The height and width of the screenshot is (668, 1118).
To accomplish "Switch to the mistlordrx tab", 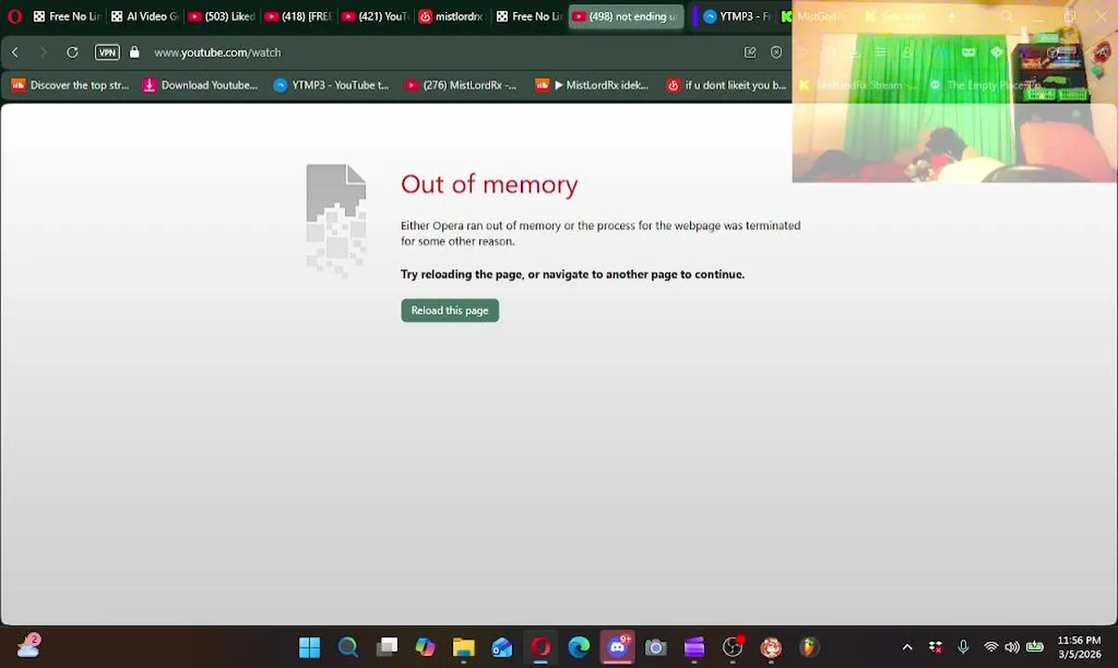I will [x=452, y=16].
